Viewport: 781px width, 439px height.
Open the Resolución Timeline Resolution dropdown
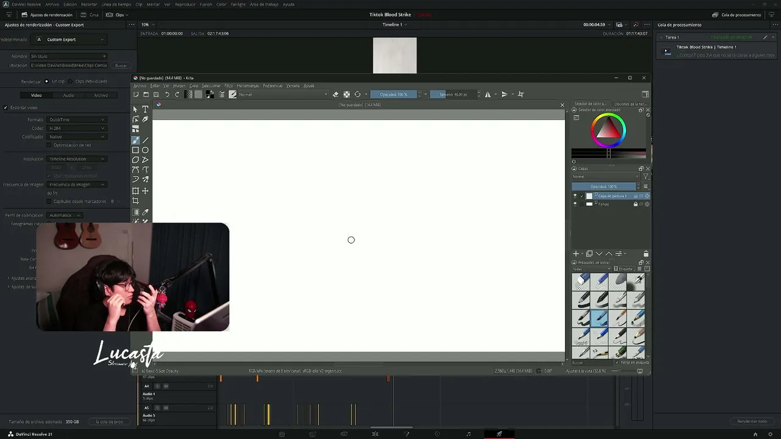click(x=77, y=159)
